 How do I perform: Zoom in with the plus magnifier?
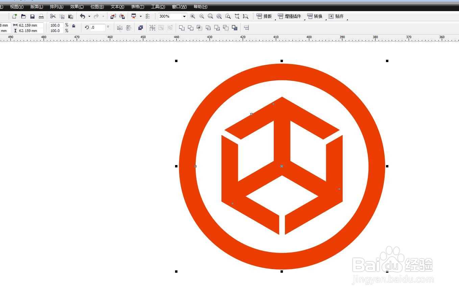pos(193,16)
